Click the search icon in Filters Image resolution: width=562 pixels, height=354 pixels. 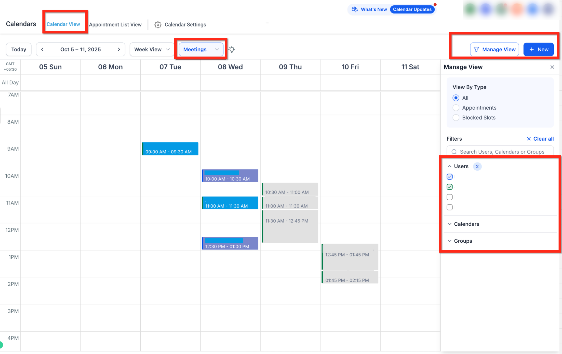[x=454, y=152]
